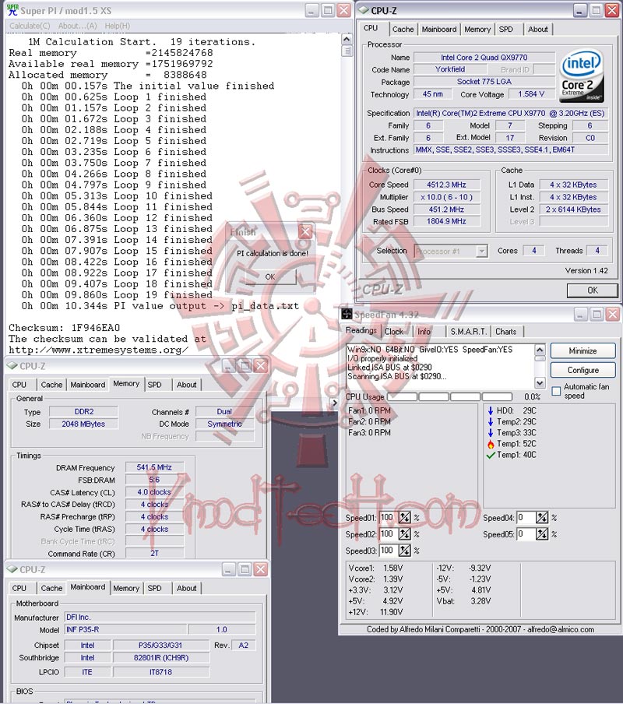Viewport: 623px width, 704px height.
Task: Click the top-right CPU-Z window title icon
Action: 364,10
